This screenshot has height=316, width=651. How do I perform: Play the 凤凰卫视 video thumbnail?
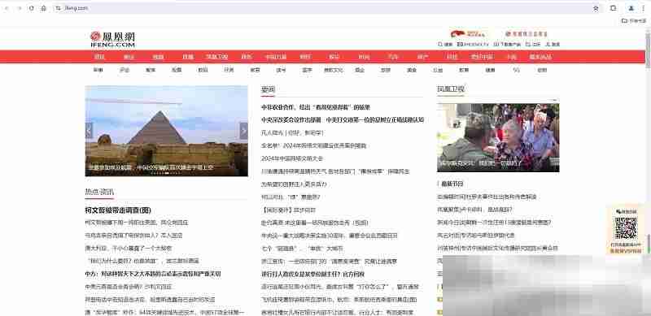coord(498,137)
